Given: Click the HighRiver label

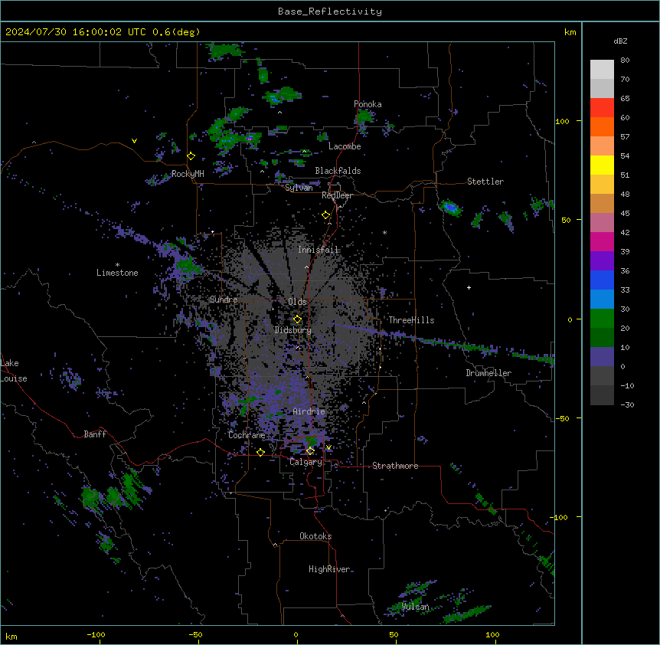Looking at the screenshot, I should pyautogui.click(x=329, y=569).
